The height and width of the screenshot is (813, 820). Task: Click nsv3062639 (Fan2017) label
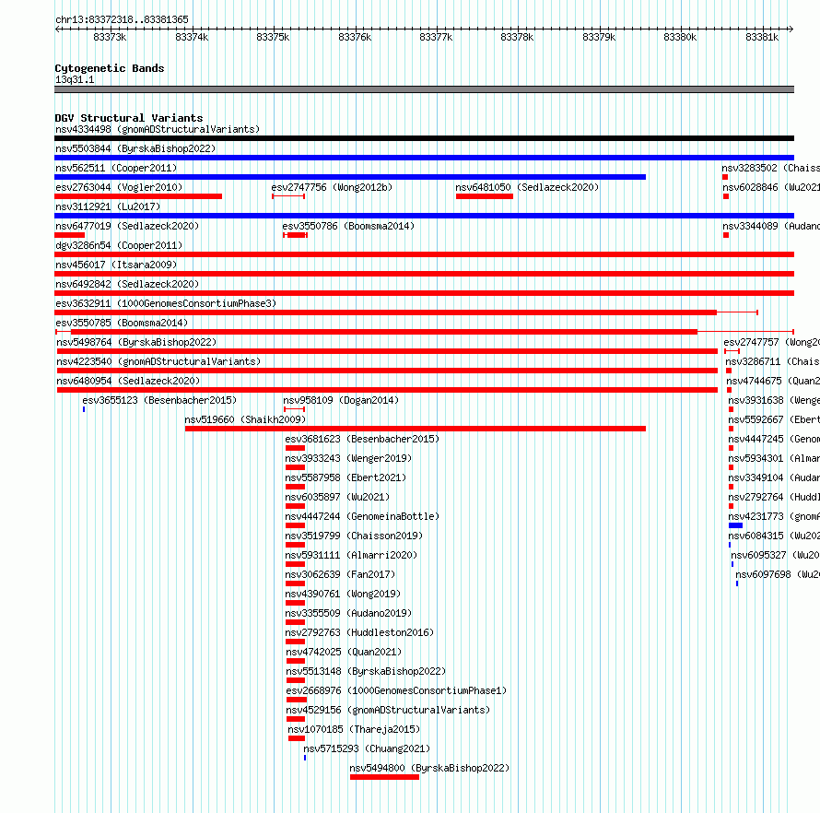340,574
